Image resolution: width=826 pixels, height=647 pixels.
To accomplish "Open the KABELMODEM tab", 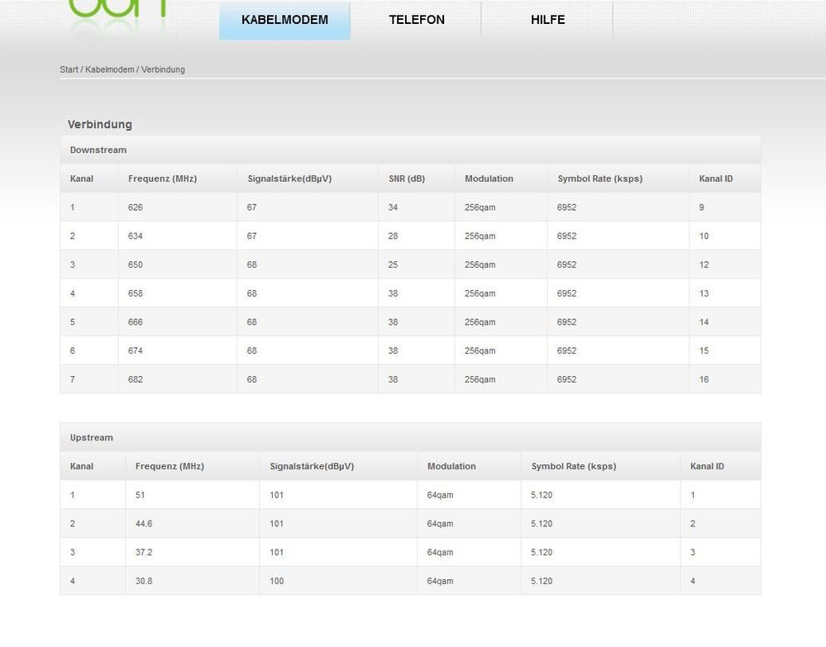I will [x=284, y=20].
